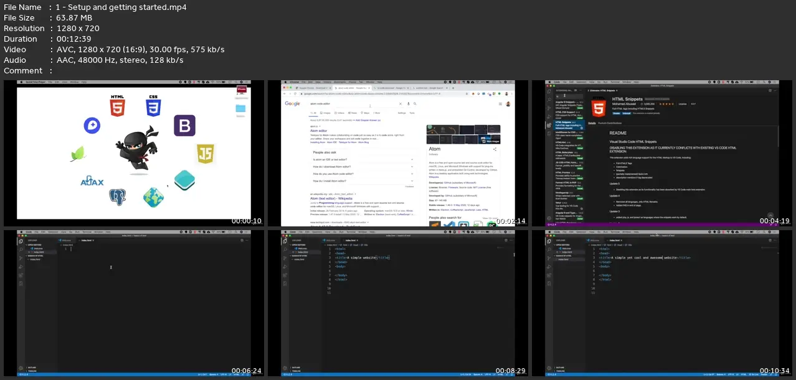This screenshot has width=796, height=380.
Task: Expand "How do you use Atom code editor?" question
Action: 362,174
